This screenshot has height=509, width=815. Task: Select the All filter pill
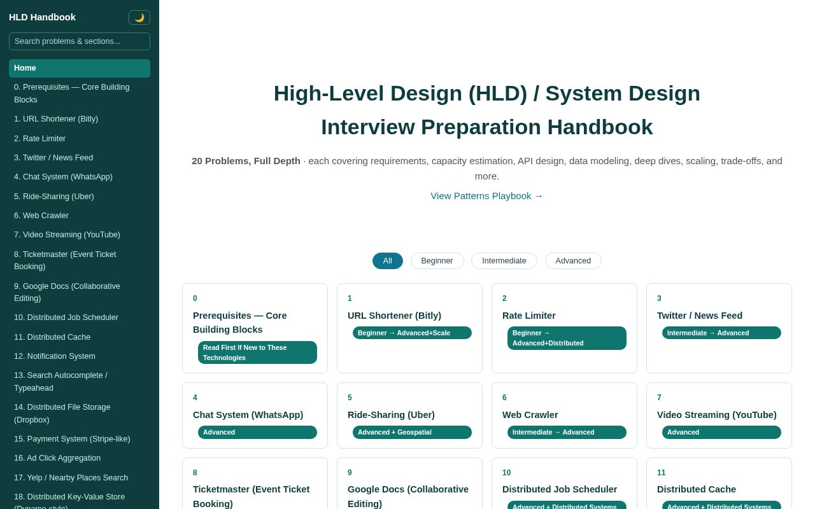[x=388, y=261]
